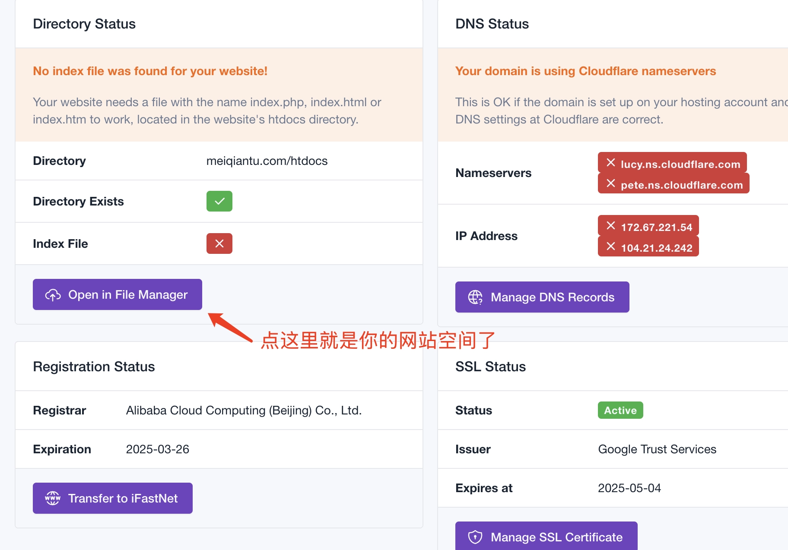Viewport: 788px width, 550px height.
Task: Click the Directory Status panel heading
Action: (84, 24)
